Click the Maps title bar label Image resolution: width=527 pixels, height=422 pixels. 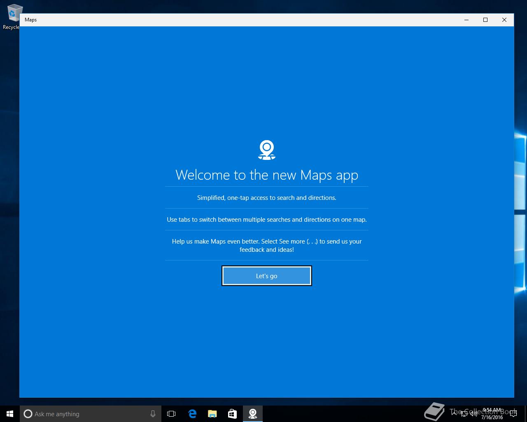click(x=30, y=20)
